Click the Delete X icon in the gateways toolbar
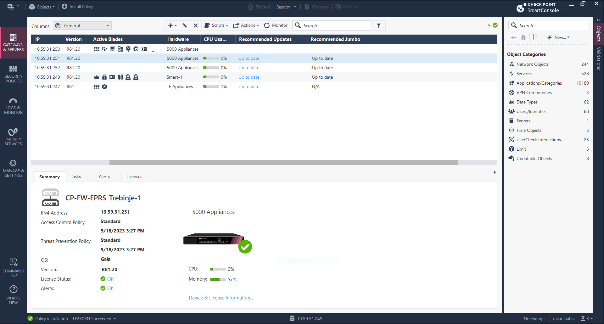Screen dimensions: 604x324 (x=196, y=25)
